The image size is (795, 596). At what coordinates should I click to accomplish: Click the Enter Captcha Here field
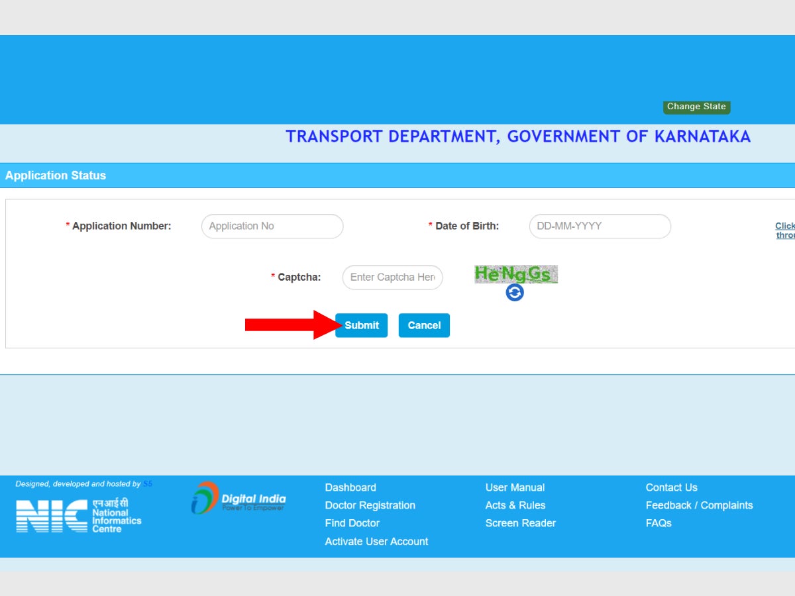tap(392, 277)
